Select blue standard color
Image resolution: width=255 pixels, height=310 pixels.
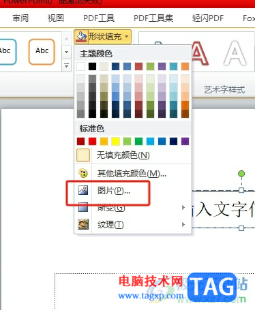point(162,141)
